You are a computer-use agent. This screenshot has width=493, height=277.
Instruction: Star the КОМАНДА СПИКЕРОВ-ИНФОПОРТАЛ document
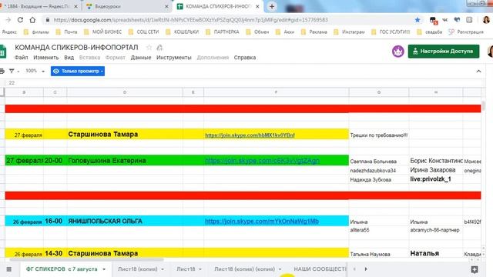click(149, 48)
